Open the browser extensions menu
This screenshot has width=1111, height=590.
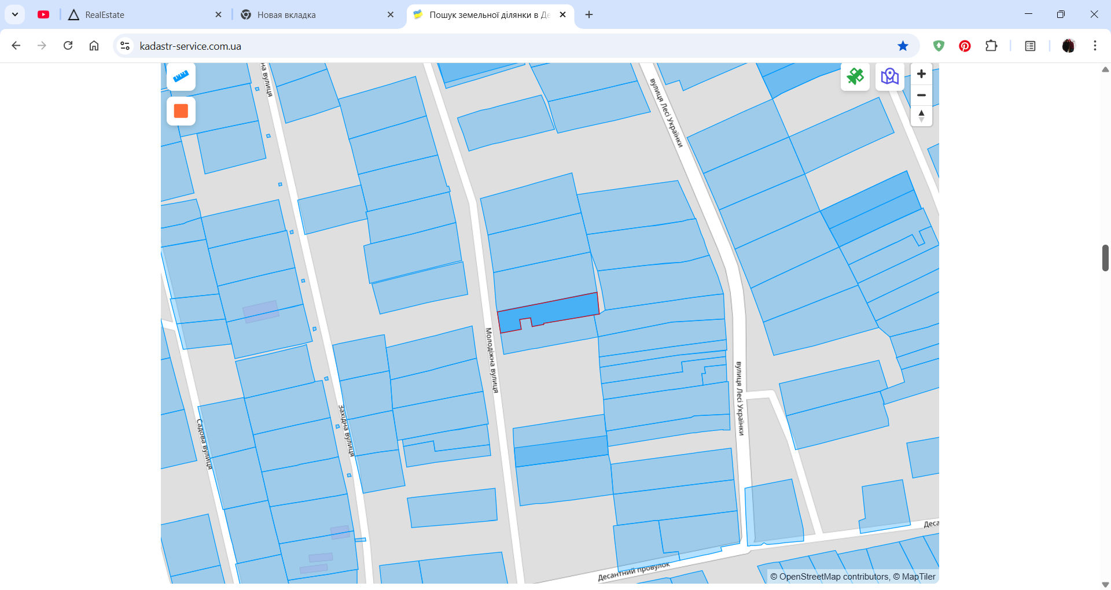pyautogui.click(x=991, y=46)
